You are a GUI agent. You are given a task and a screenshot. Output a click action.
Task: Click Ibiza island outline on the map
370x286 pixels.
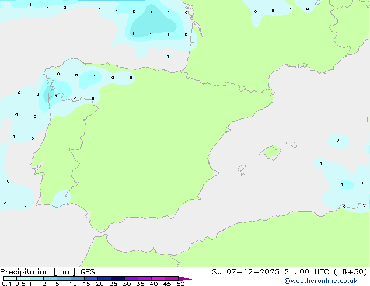[242, 168]
